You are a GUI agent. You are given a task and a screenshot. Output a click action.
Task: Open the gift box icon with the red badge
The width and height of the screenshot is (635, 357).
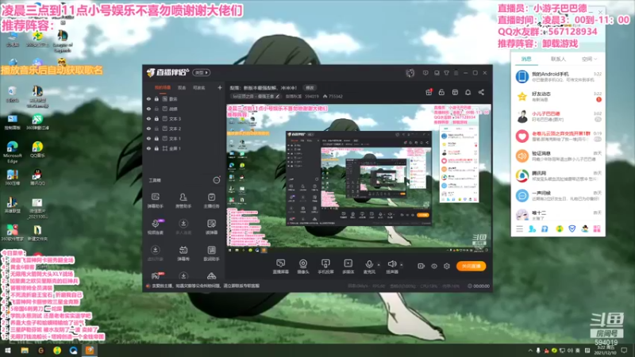tap(429, 92)
